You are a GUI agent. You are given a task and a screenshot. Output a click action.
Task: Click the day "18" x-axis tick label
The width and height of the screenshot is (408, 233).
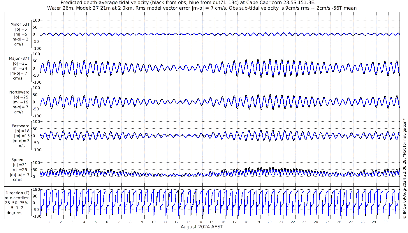[x=246, y=222]
